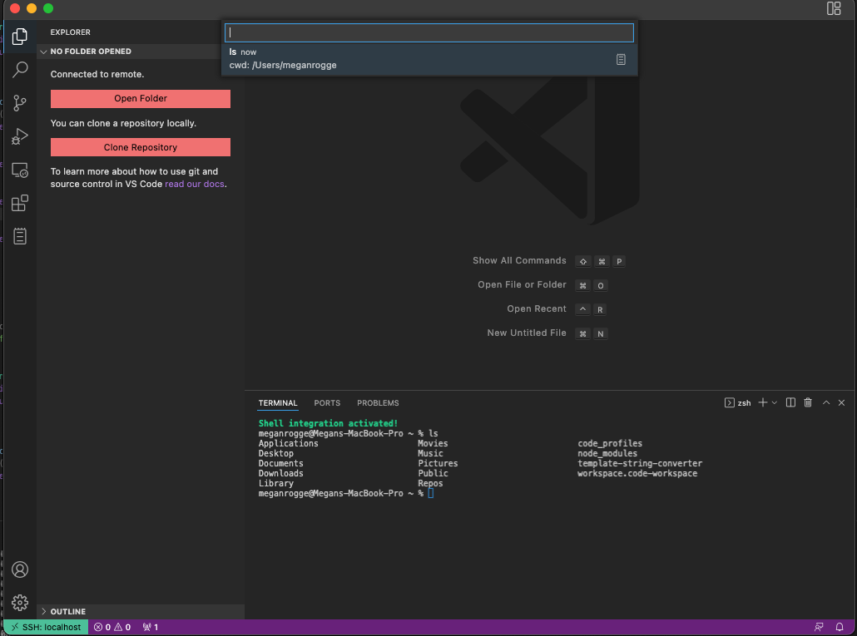Click the New Untitled File label
This screenshot has width=857, height=636.
527,333
